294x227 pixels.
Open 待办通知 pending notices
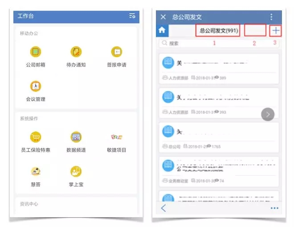click(76, 52)
